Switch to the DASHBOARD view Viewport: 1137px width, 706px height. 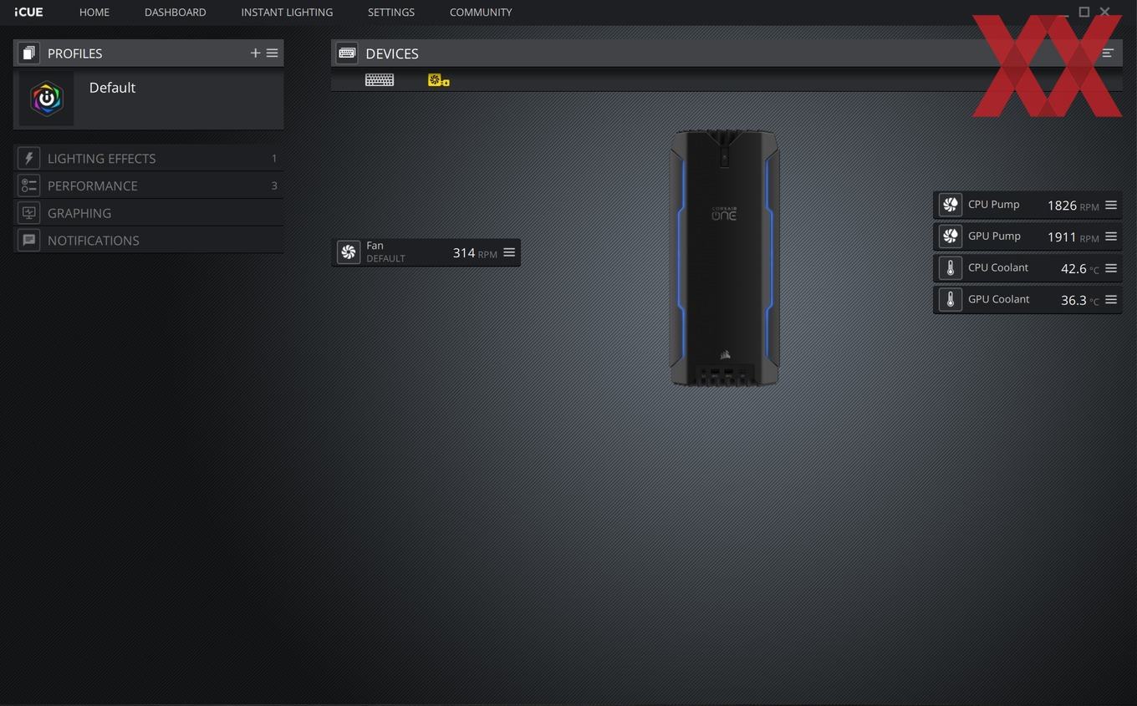point(175,13)
